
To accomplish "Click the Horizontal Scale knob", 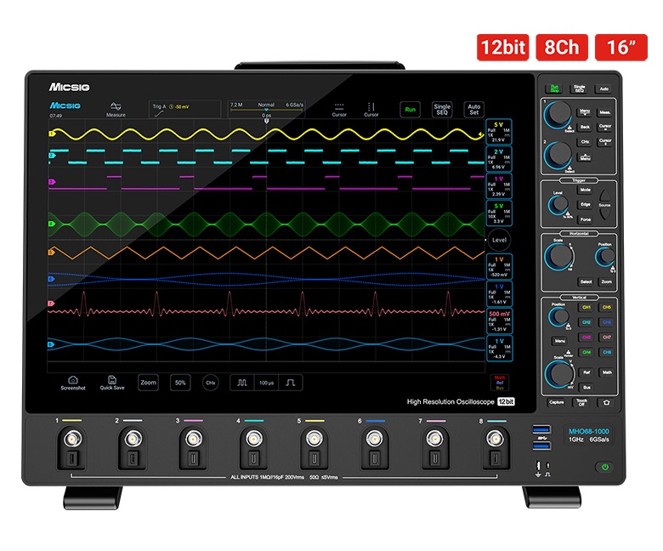I will pos(559,256).
